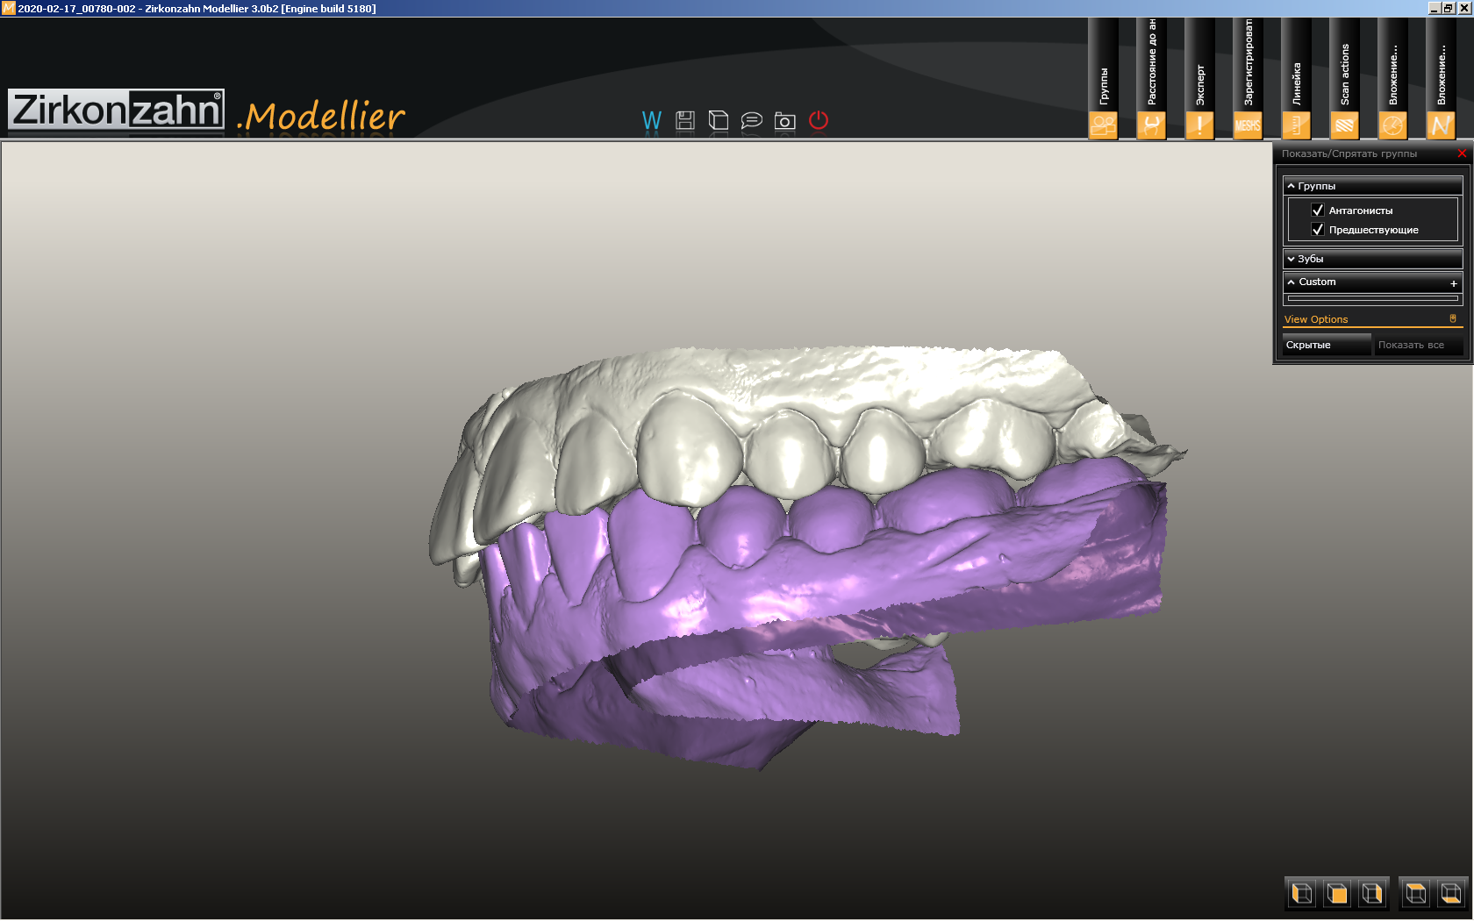The image size is (1474, 921).
Task: Open the Эксперт exclamation mark tool
Action: tap(1199, 125)
